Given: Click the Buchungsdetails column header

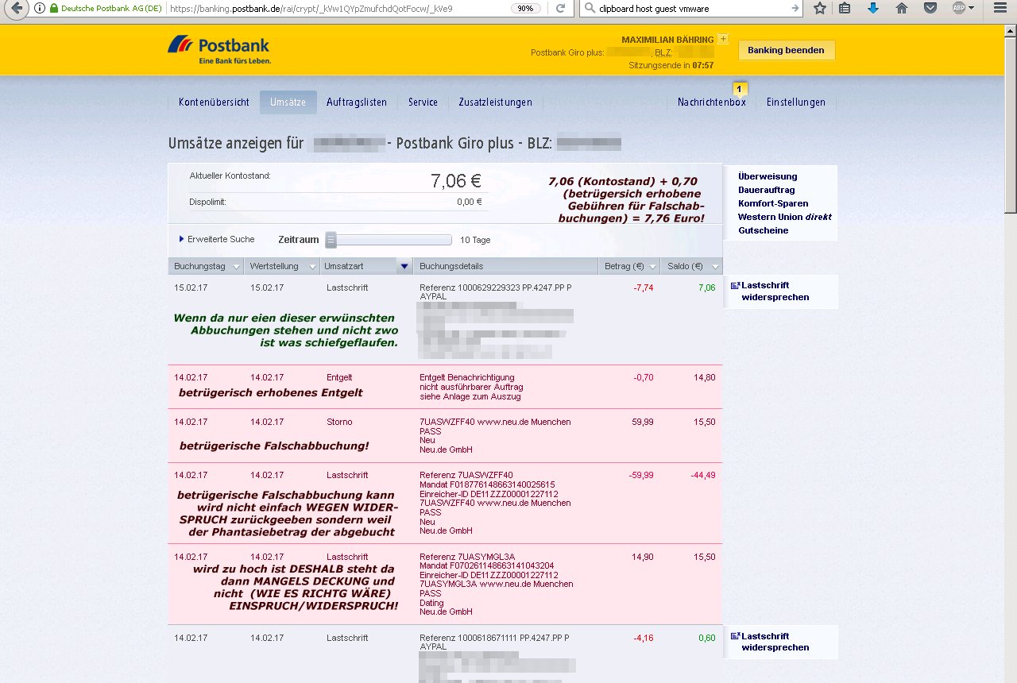Looking at the screenshot, I should (x=505, y=266).
